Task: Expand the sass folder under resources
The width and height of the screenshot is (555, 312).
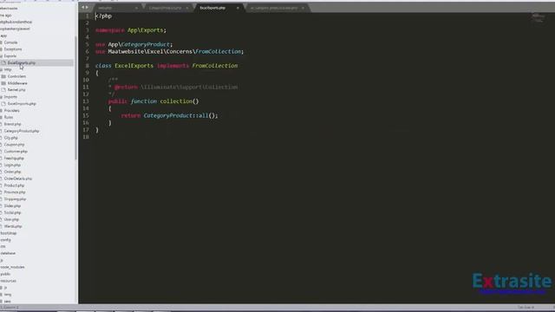Action: (x=8, y=301)
